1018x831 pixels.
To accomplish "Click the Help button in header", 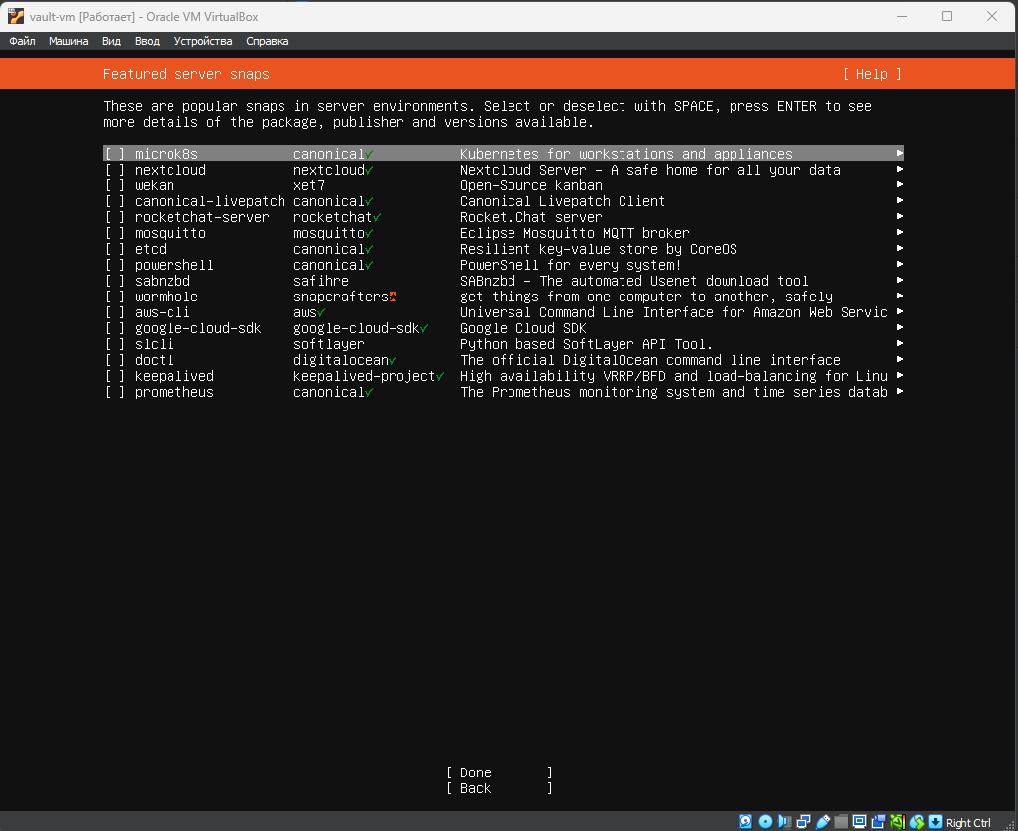I will pyautogui.click(x=872, y=74).
